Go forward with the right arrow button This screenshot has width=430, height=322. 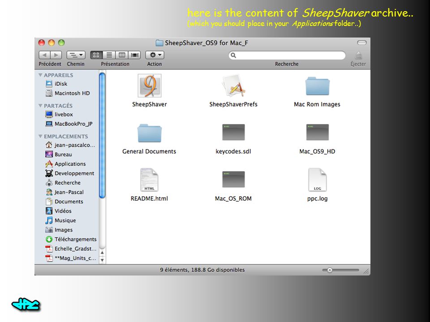(56, 55)
